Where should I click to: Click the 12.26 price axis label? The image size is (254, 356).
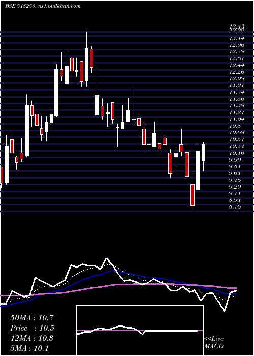[237, 72]
